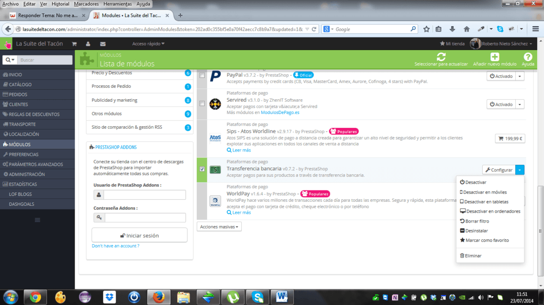
Task: Click Leer más under Sips Atos Worldline
Action: [239, 150]
